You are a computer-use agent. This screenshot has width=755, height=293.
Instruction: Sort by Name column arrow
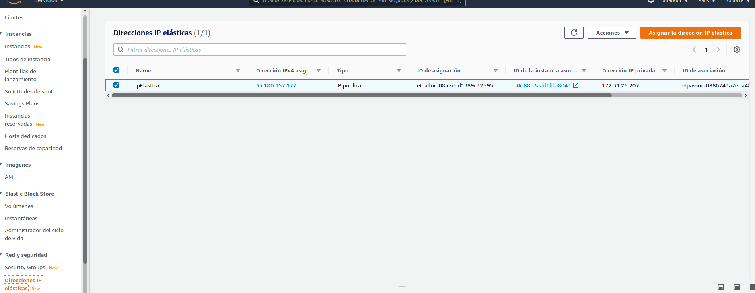pos(238,70)
